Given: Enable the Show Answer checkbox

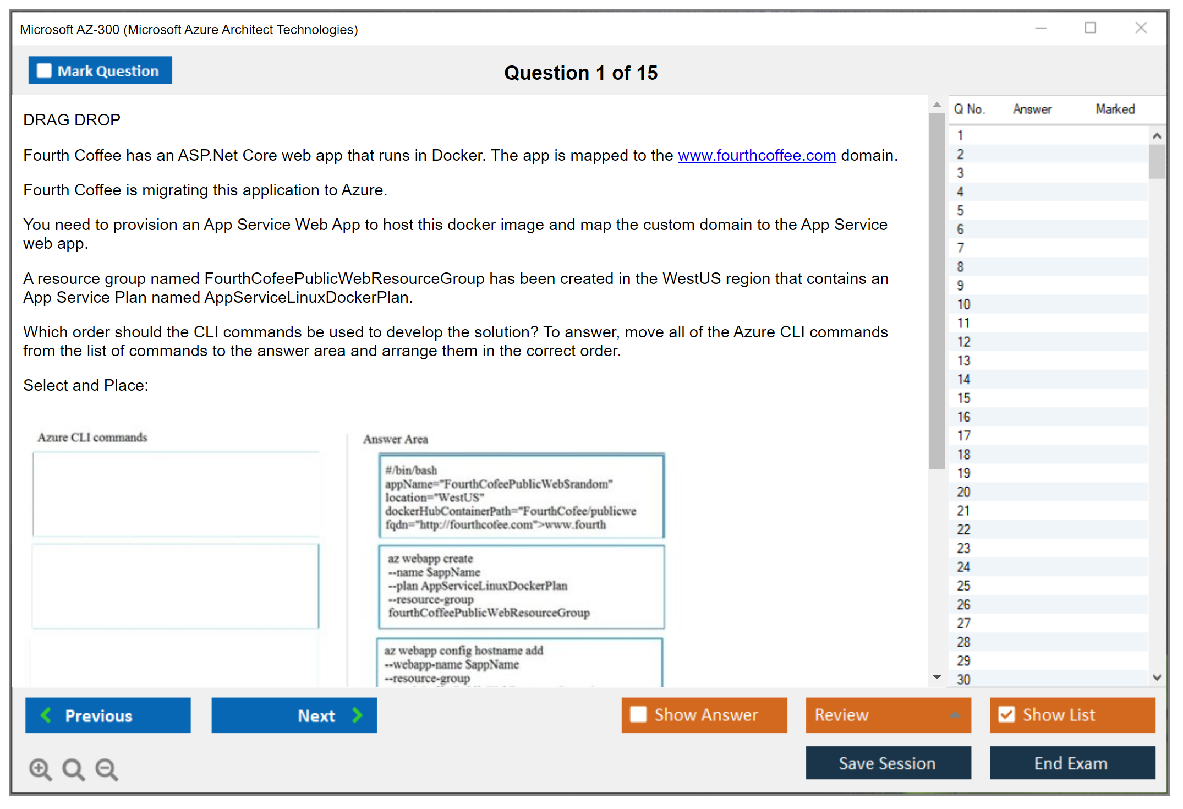Looking at the screenshot, I should coord(638,714).
